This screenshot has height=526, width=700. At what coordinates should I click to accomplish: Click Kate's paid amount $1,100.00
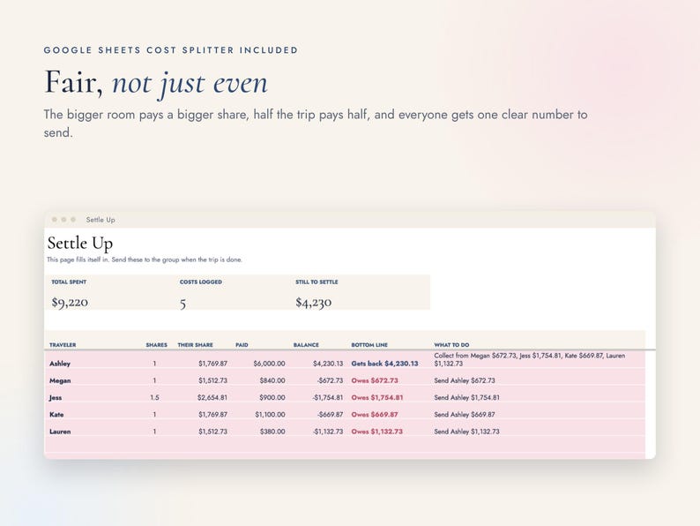(x=270, y=415)
